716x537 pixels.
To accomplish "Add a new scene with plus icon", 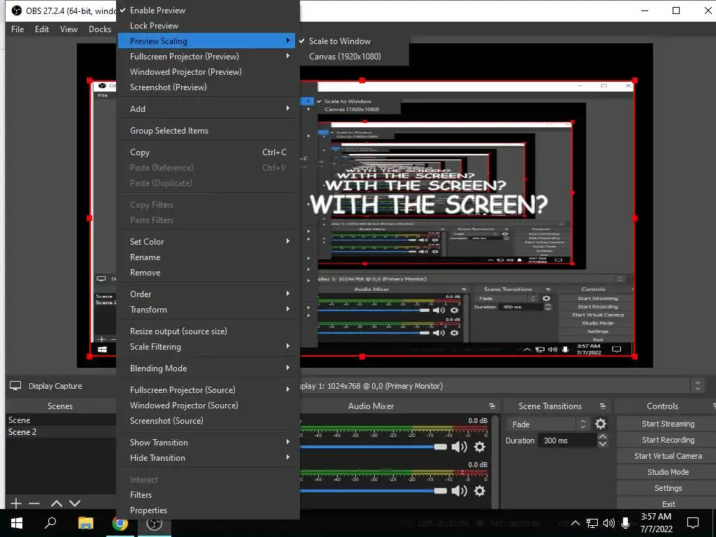I will tap(16, 503).
